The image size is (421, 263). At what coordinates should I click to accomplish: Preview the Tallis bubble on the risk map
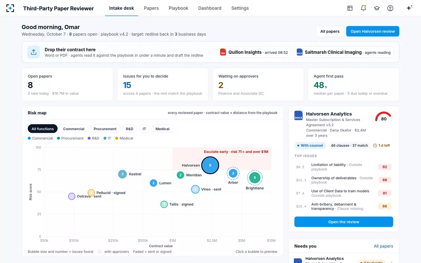pyautogui.click(x=164, y=204)
